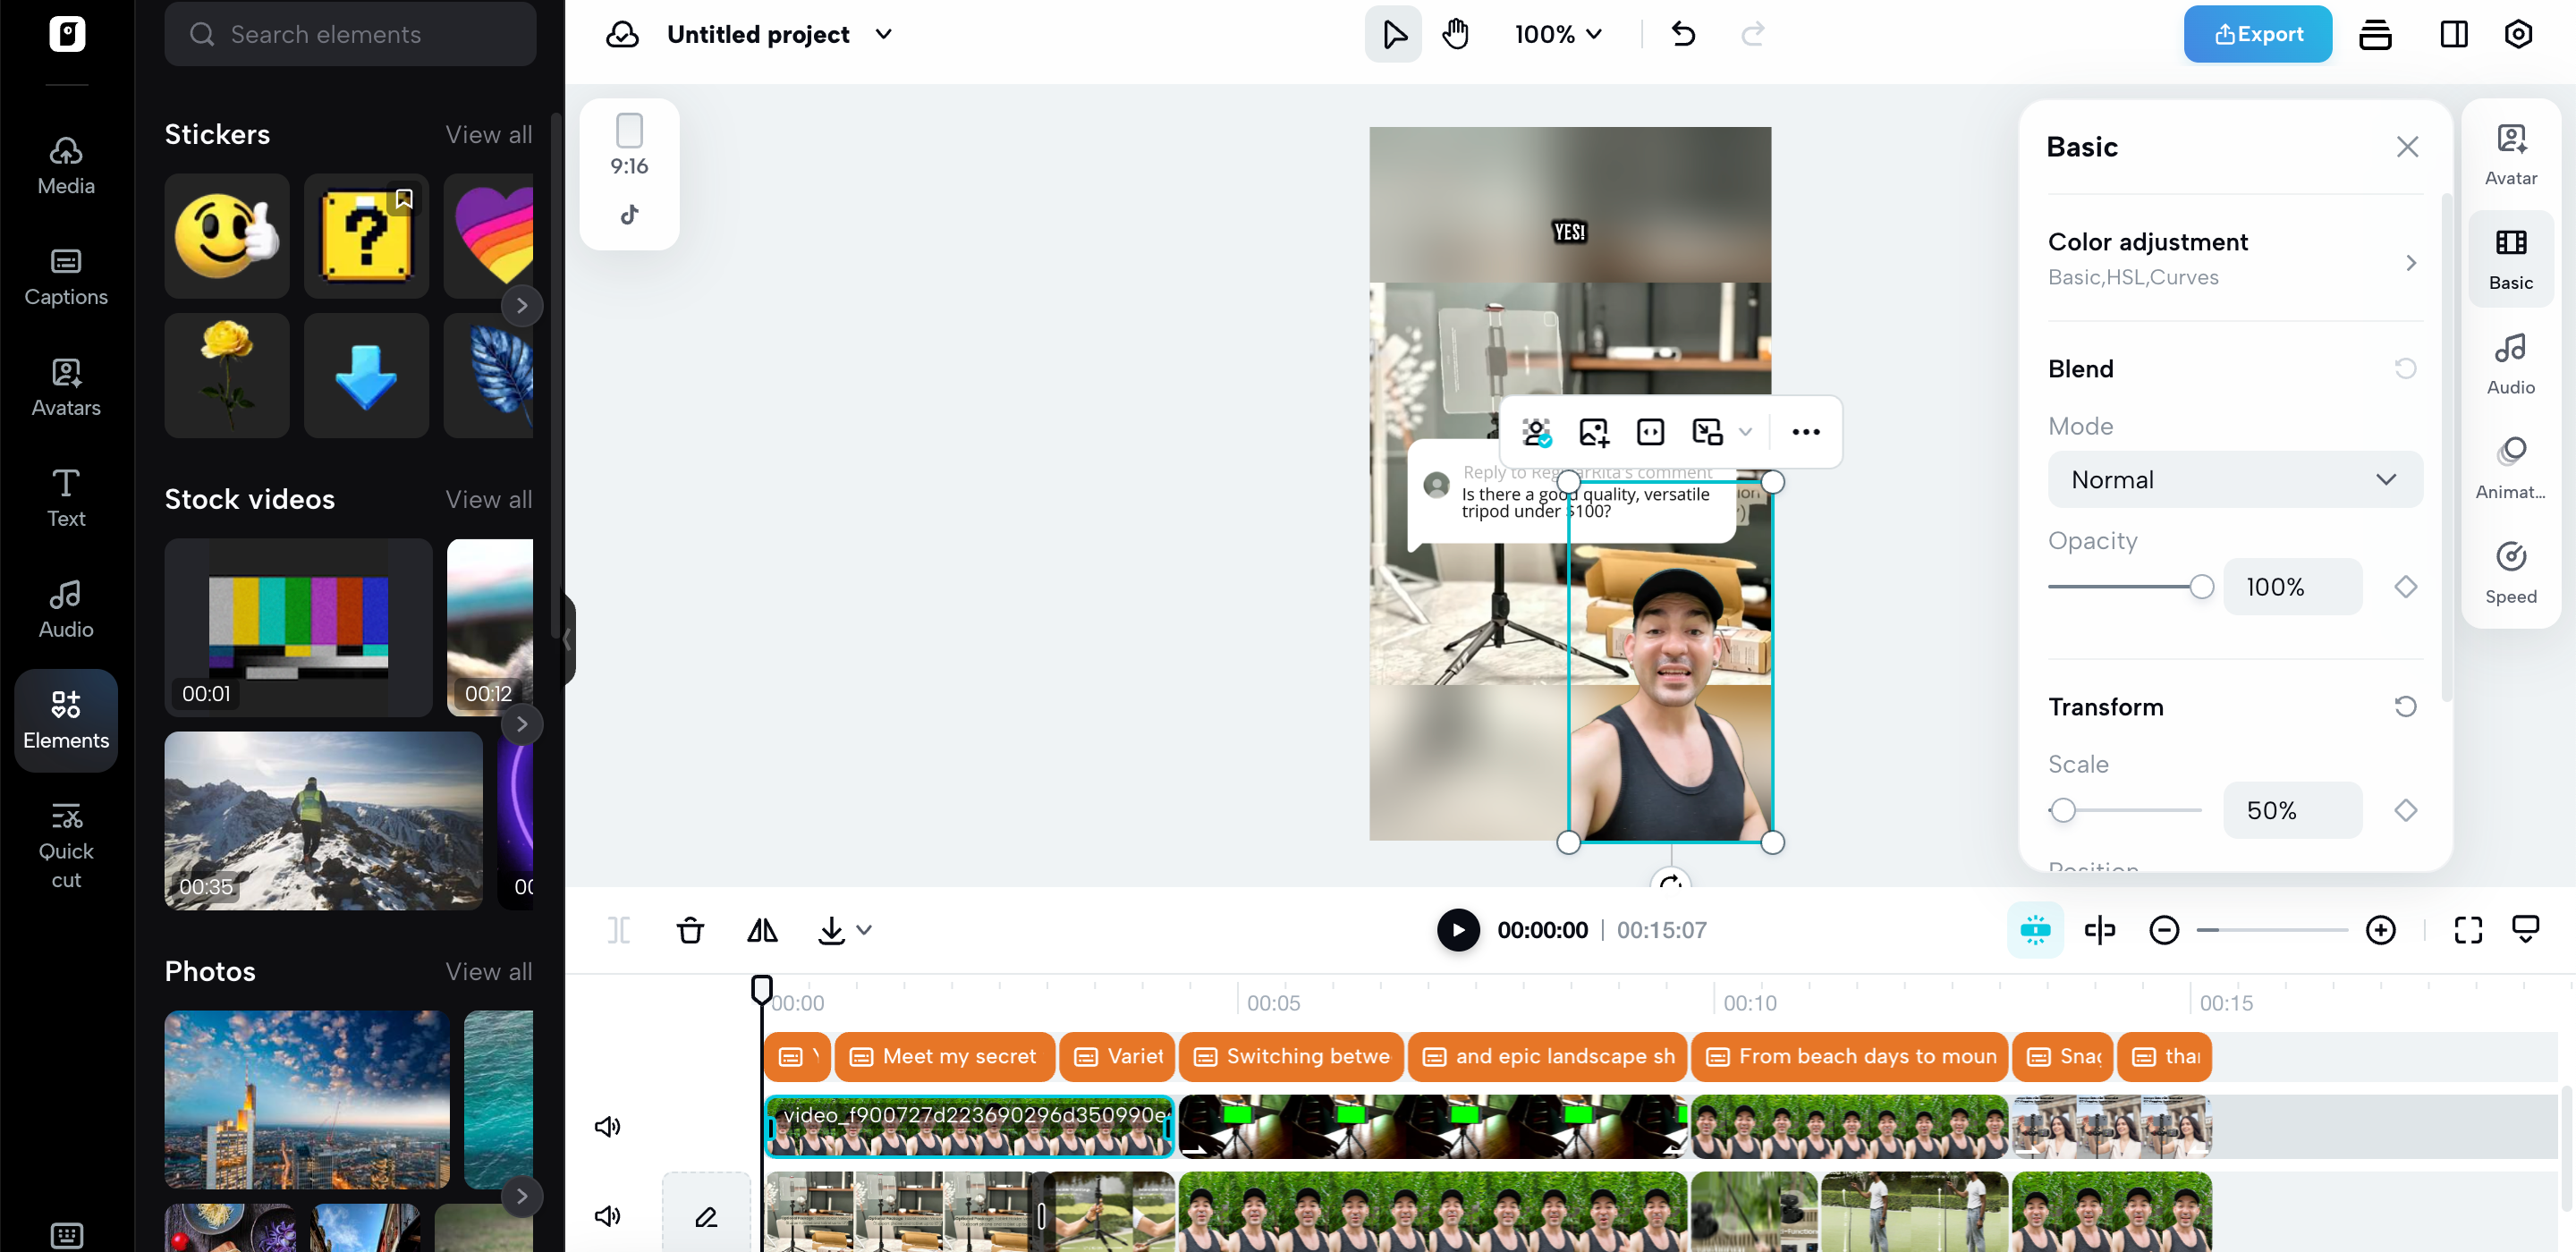Image resolution: width=2576 pixels, height=1252 pixels.
Task: Mirror the selected clip horizontally
Action: 761,930
